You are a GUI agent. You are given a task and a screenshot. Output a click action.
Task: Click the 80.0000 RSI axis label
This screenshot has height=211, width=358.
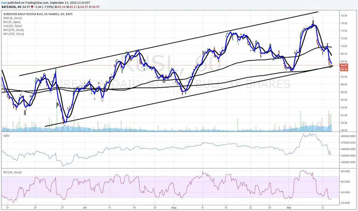[345, 171]
